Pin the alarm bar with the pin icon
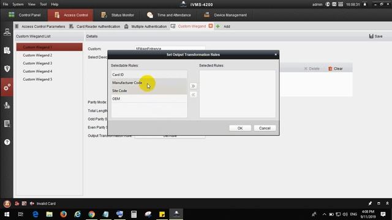 (x=370, y=204)
